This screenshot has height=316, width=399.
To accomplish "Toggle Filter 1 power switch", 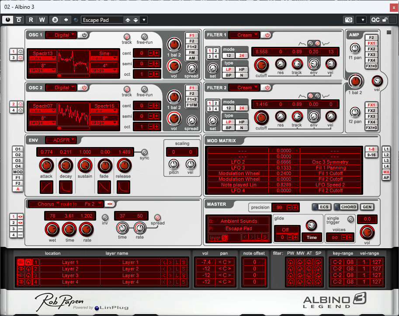I will [267, 35].
